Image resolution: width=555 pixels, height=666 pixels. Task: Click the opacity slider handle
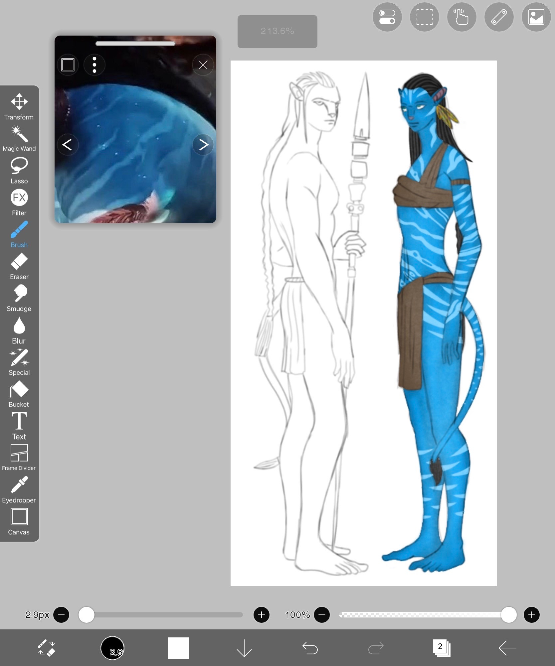pyautogui.click(x=508, y=614)
